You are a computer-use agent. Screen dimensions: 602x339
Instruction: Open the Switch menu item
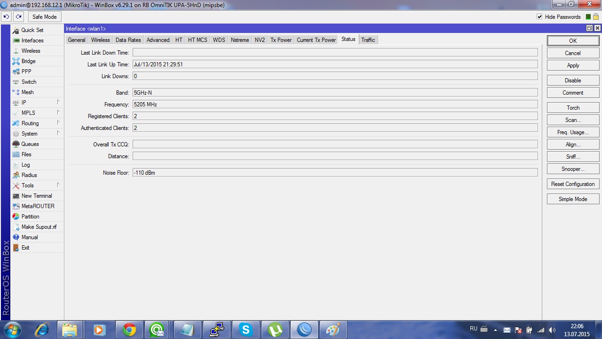click(x=29, y=82)
